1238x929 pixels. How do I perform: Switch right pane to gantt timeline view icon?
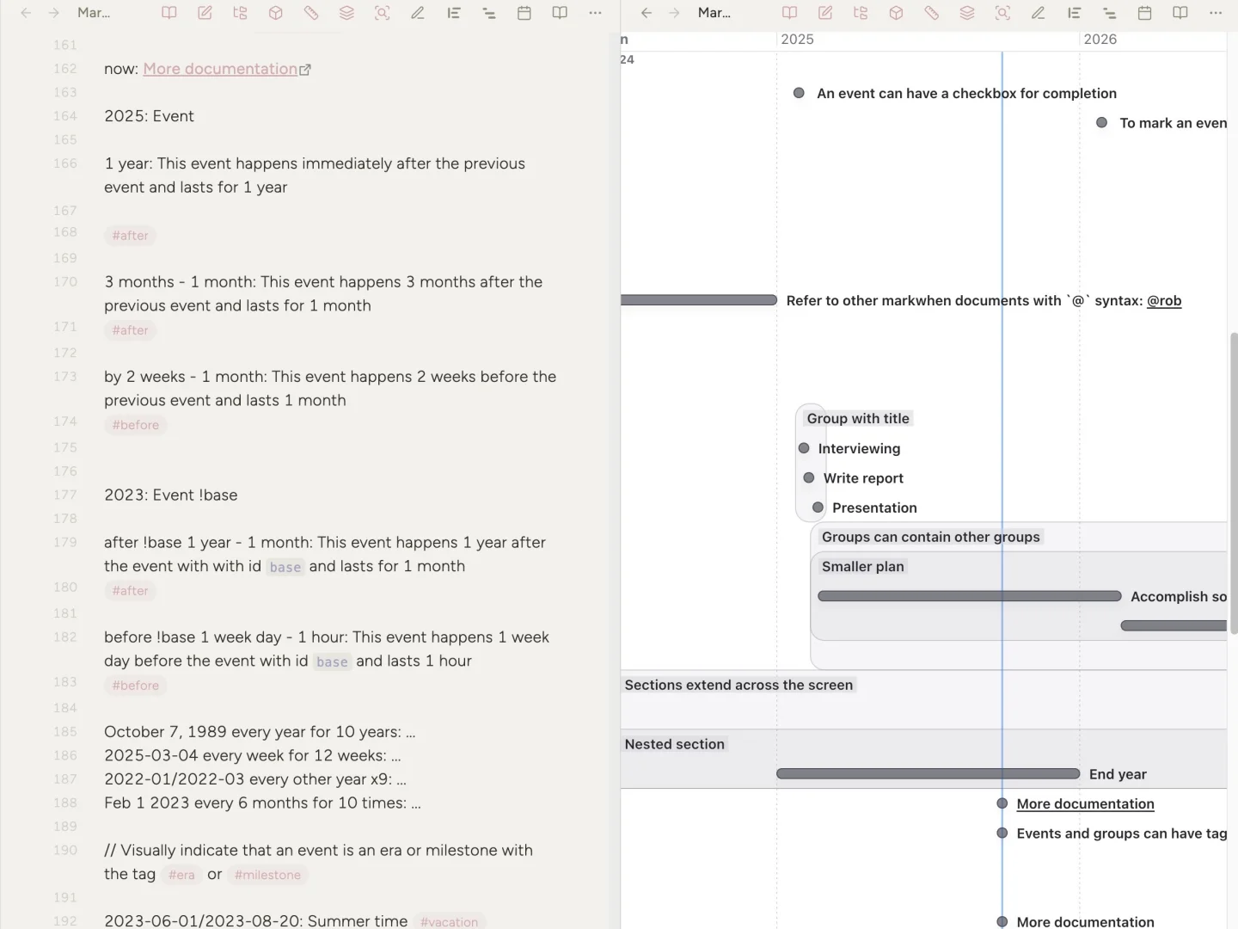click(1109, 13)
